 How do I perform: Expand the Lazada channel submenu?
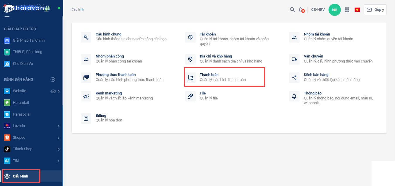[x=59, y=126]
